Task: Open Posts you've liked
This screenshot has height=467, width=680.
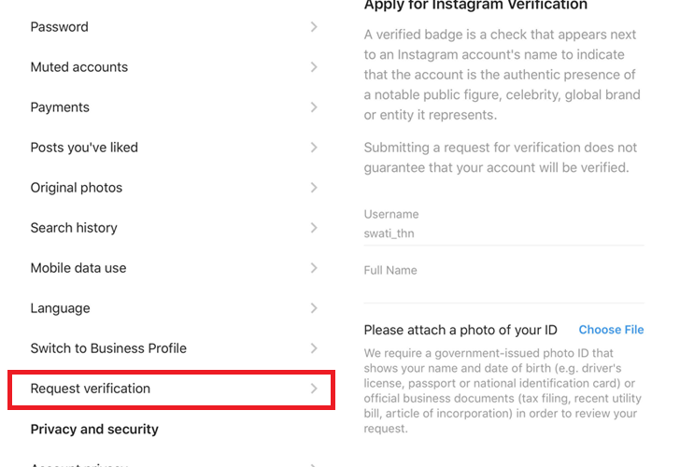Action: point(84,148)
